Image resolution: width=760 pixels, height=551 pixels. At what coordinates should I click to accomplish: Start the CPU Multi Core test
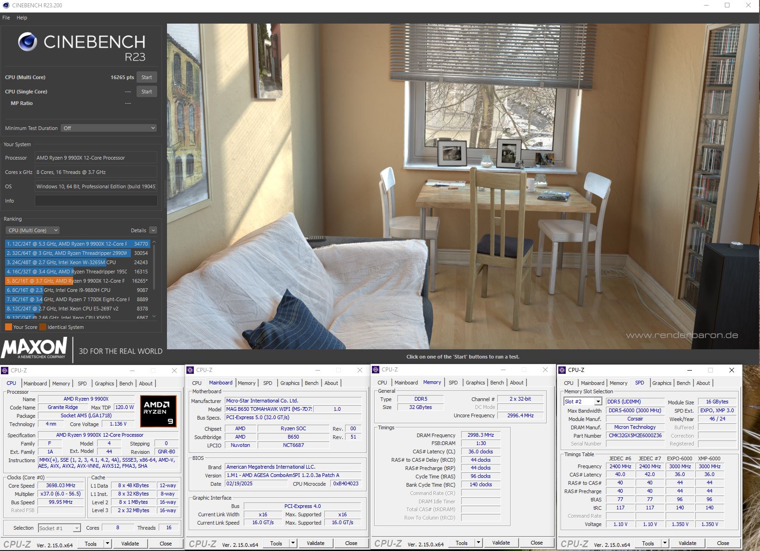pyautogui.click(x=147, y=77)
